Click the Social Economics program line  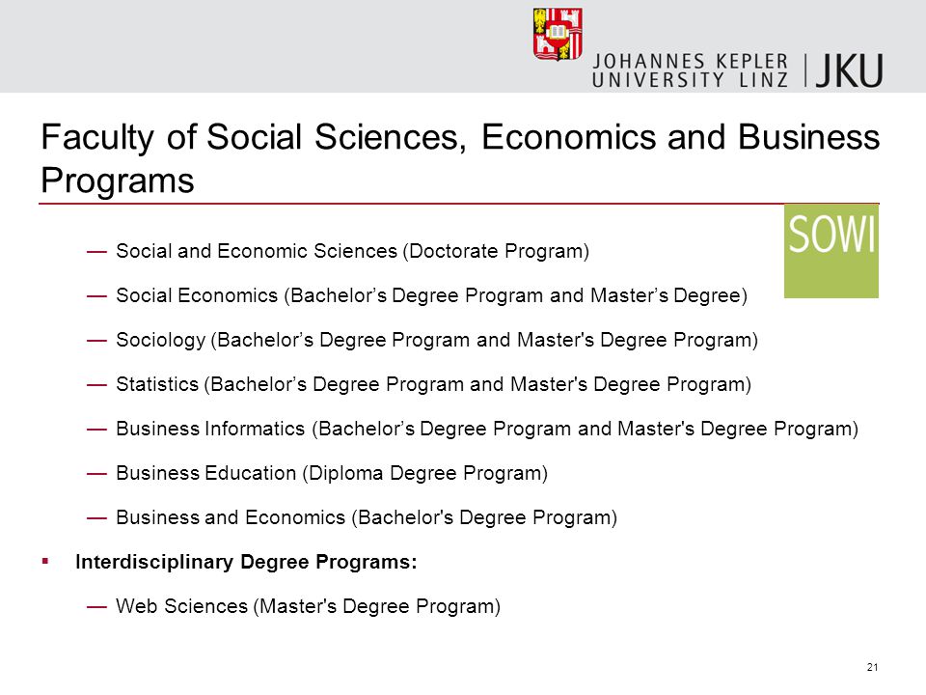tap(432, 295)
